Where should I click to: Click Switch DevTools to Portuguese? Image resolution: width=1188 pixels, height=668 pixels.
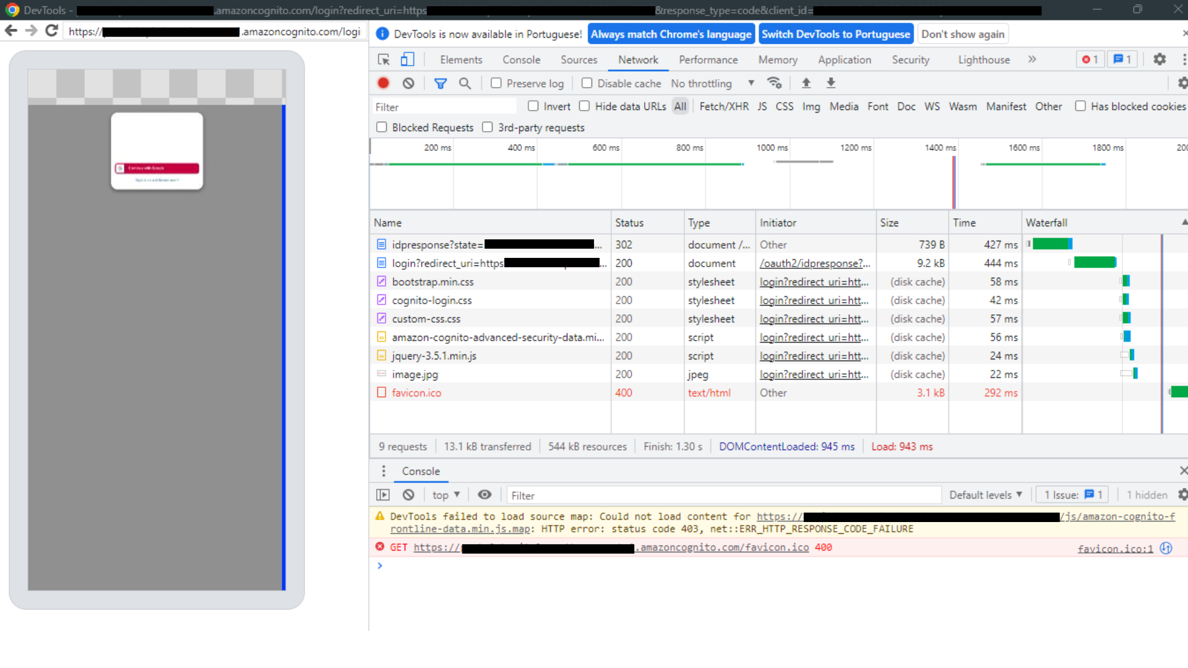click(836, 34)
